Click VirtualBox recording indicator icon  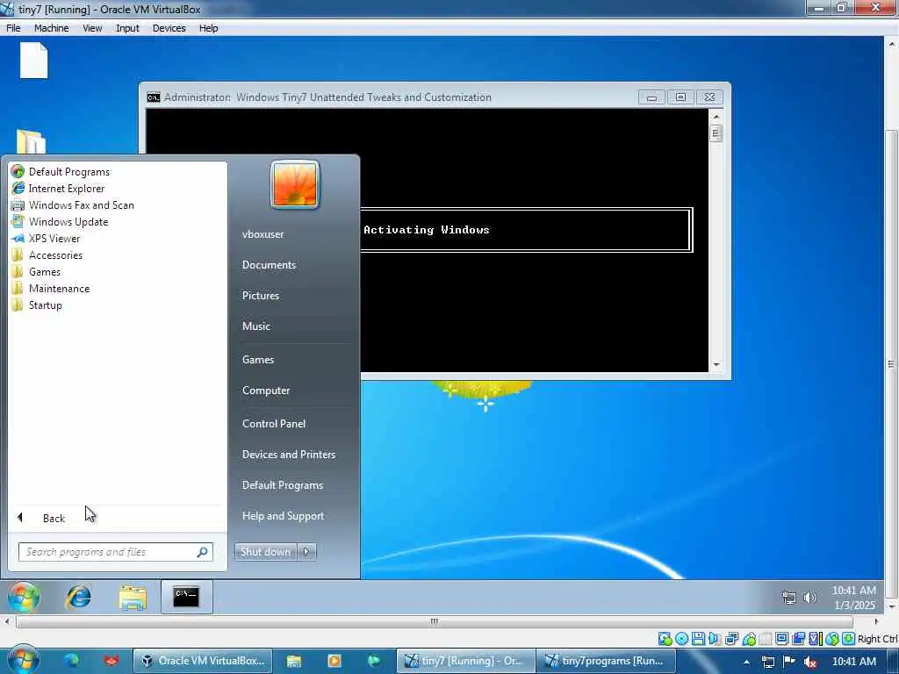[798, 639]
